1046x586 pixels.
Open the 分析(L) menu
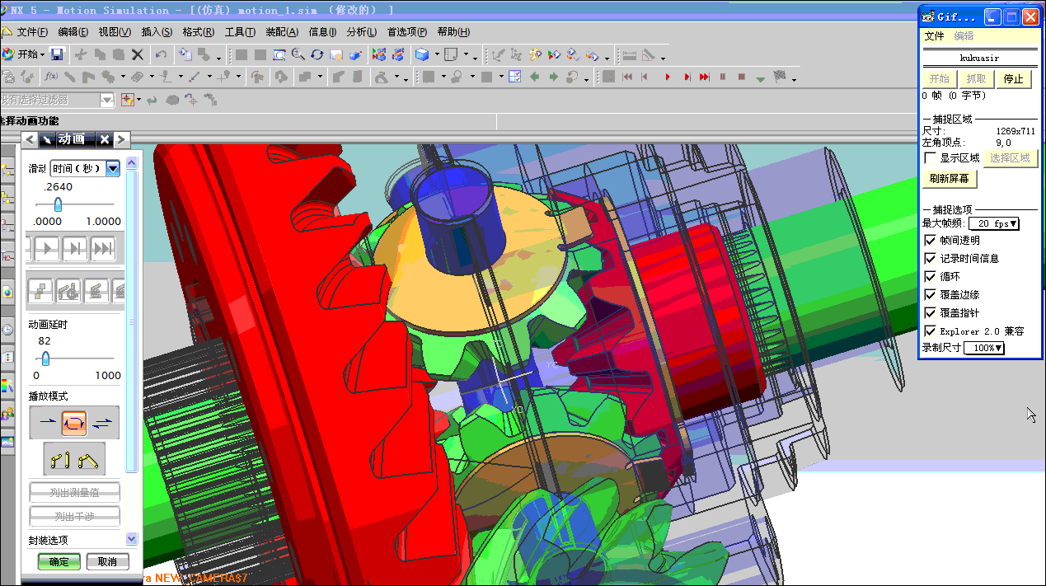[362, 32]
